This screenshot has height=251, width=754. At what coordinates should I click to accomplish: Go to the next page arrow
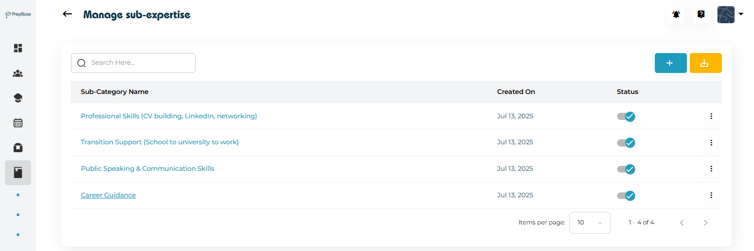point(705,223)
